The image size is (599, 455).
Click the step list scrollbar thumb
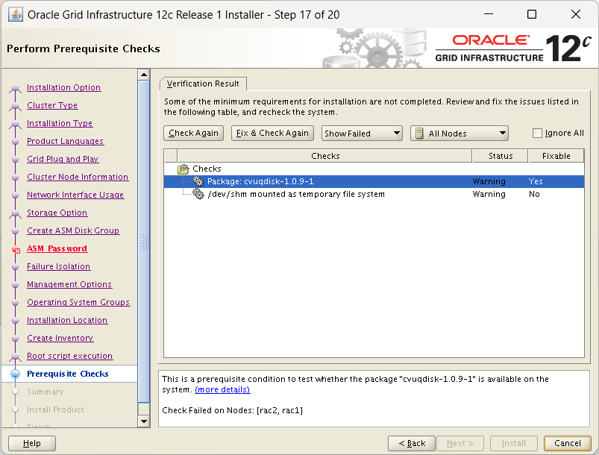tap(144, 242)
